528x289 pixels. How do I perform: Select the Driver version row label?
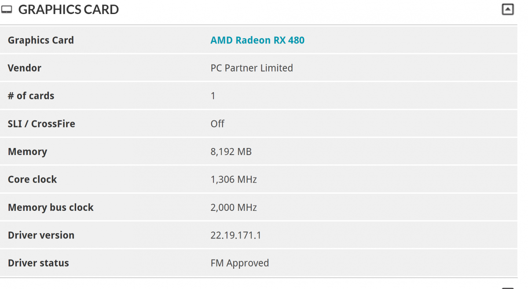point(41,235)
